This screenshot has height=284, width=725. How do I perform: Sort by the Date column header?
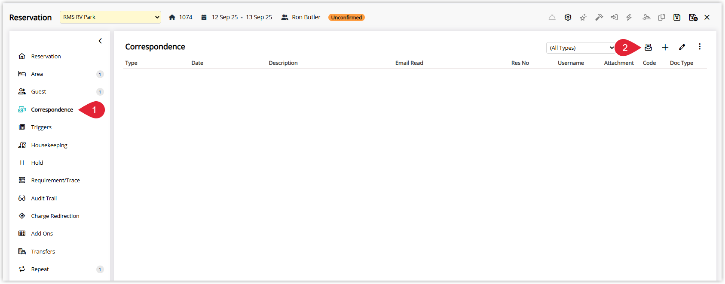197,63
